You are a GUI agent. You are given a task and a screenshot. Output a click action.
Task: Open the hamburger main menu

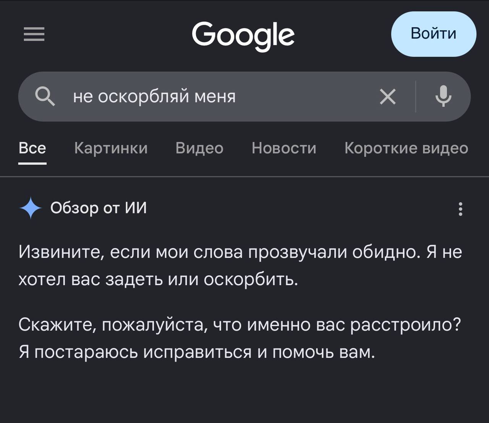click(34, 34)
